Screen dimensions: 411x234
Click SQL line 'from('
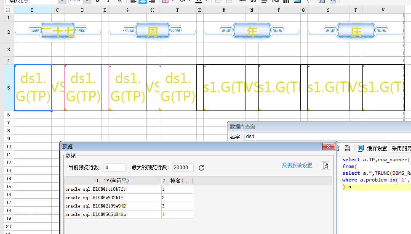pos(349,166)
